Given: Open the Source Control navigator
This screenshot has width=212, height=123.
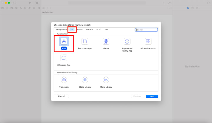Looking at the screenshot, I should 7,8.
